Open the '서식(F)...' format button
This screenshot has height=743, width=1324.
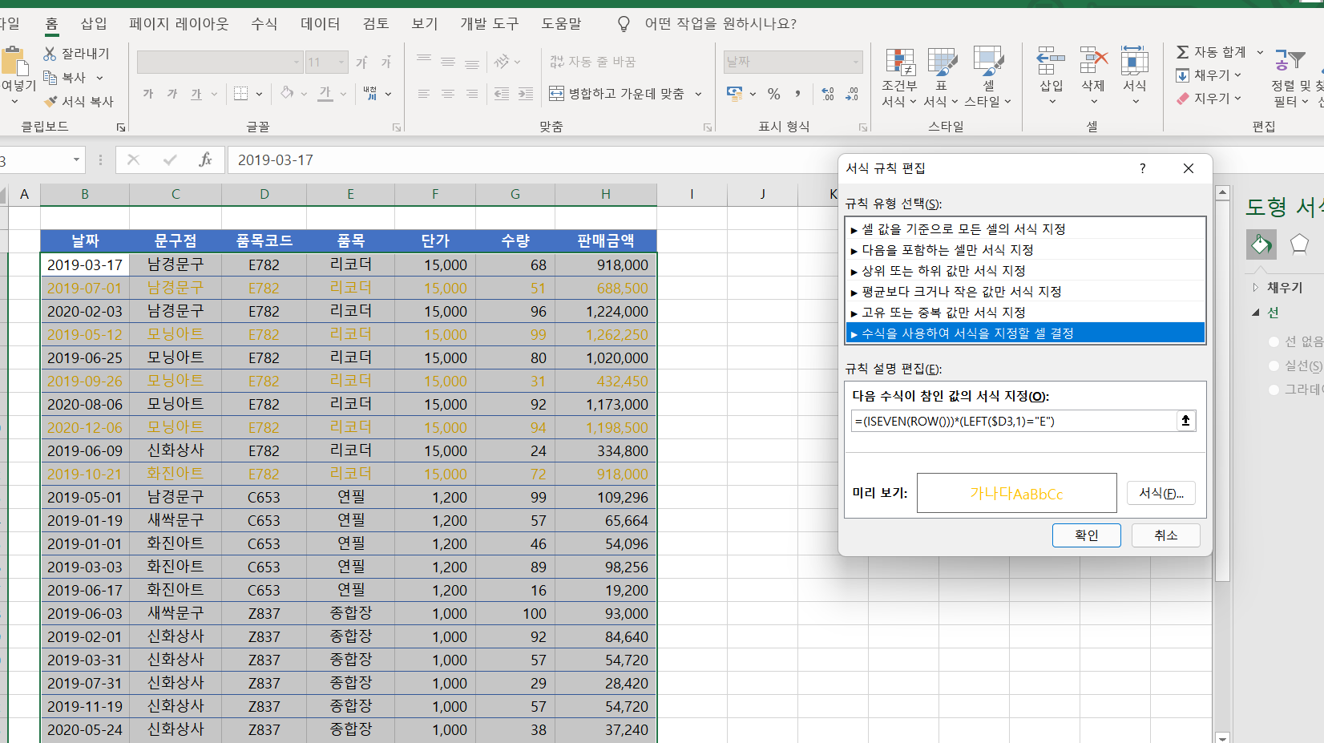1161,493
